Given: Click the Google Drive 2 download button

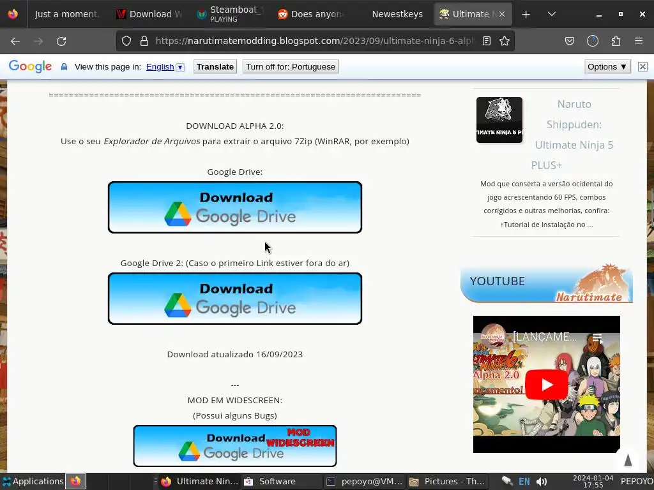Looking at the screenshot, I should (235, 299).
